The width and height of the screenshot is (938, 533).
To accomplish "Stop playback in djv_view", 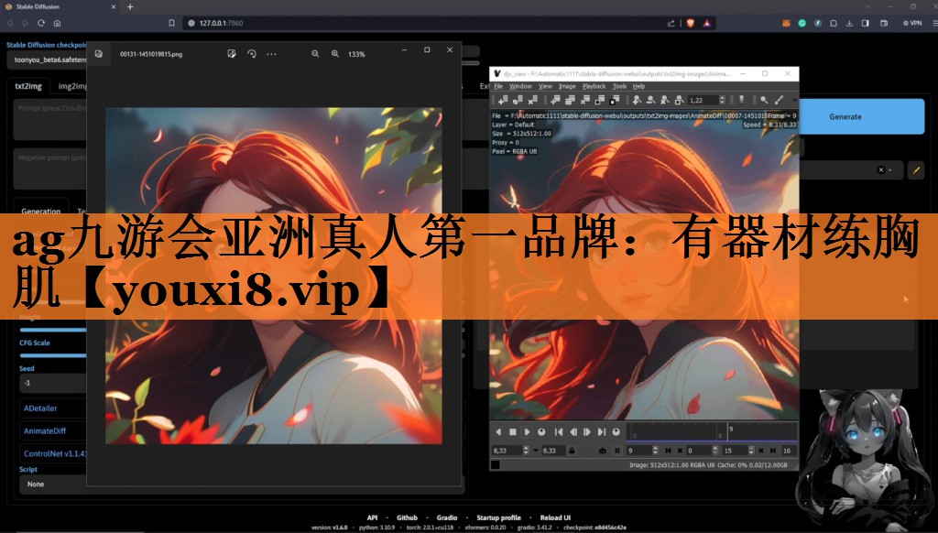I will coord(513,432).
